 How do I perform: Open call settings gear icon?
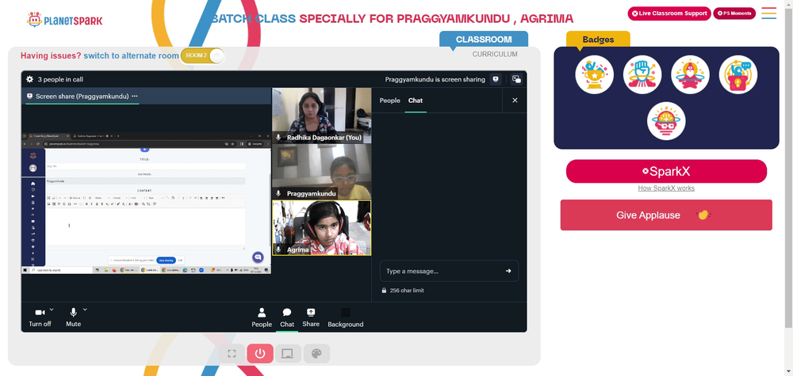tap(30, 79)
